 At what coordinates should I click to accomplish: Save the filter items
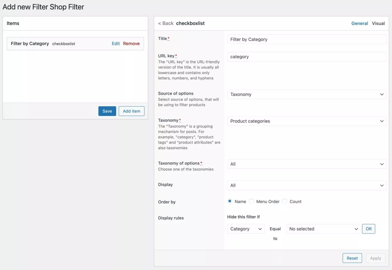point(107,111)
